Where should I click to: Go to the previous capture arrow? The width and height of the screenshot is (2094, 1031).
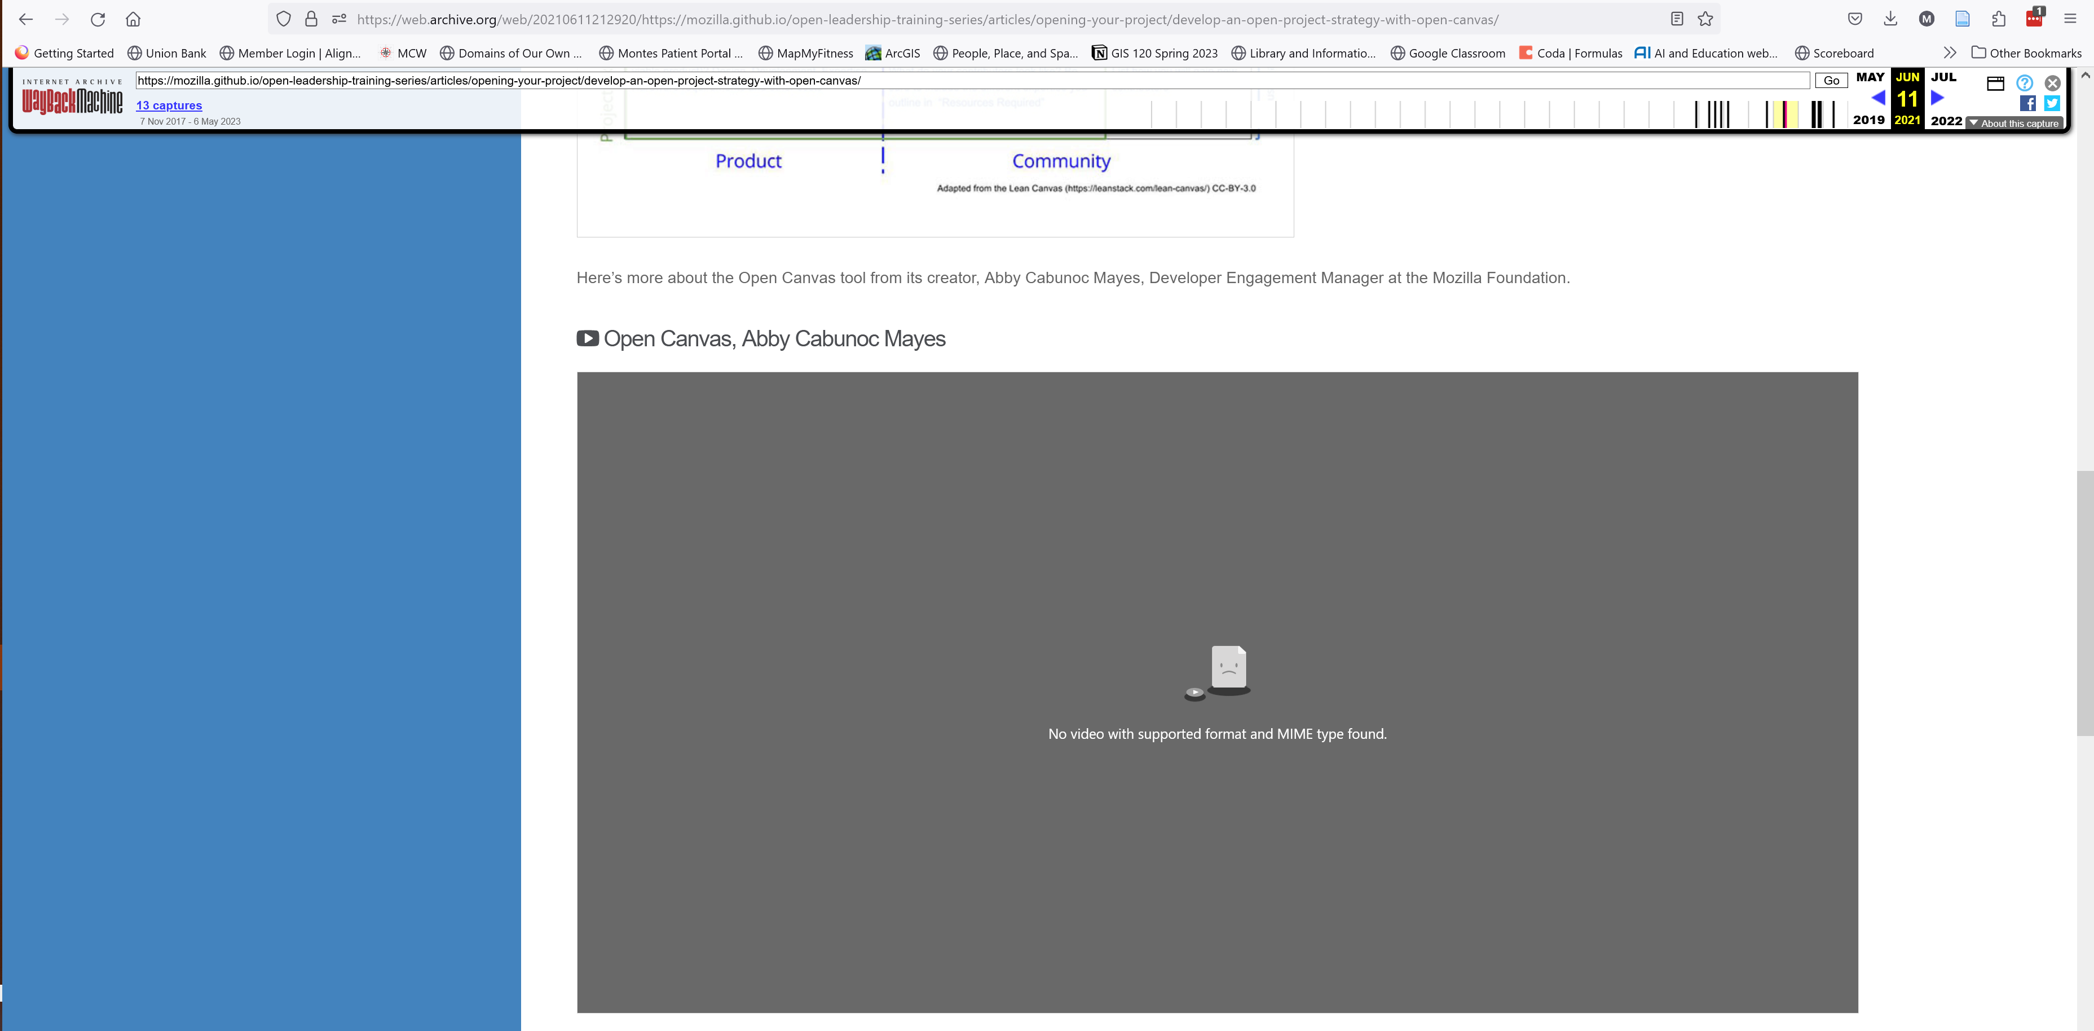pos(1879,98)
